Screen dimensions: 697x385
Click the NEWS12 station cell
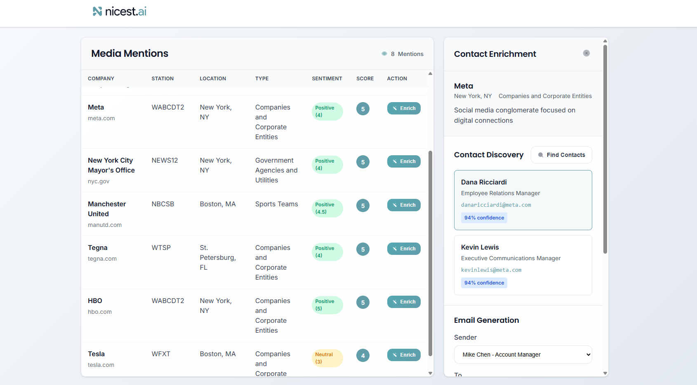pos(165,160)
